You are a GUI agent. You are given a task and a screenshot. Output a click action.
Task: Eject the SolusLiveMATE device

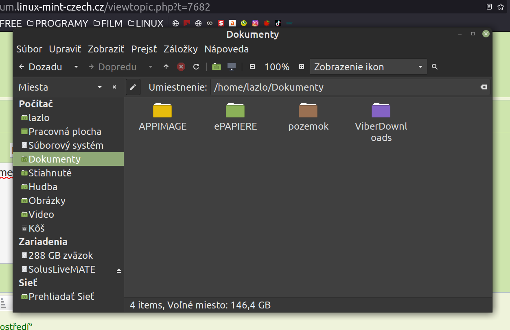coord(119,270)
